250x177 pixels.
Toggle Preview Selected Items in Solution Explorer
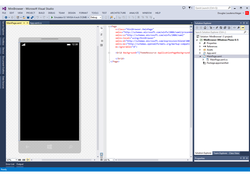click(243, 28)
